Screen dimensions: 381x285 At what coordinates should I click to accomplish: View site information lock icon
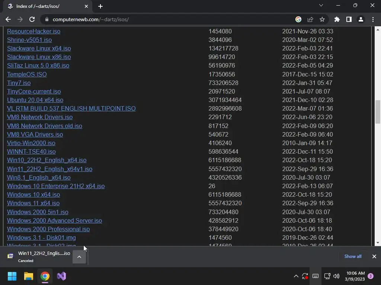click(47, 19)
